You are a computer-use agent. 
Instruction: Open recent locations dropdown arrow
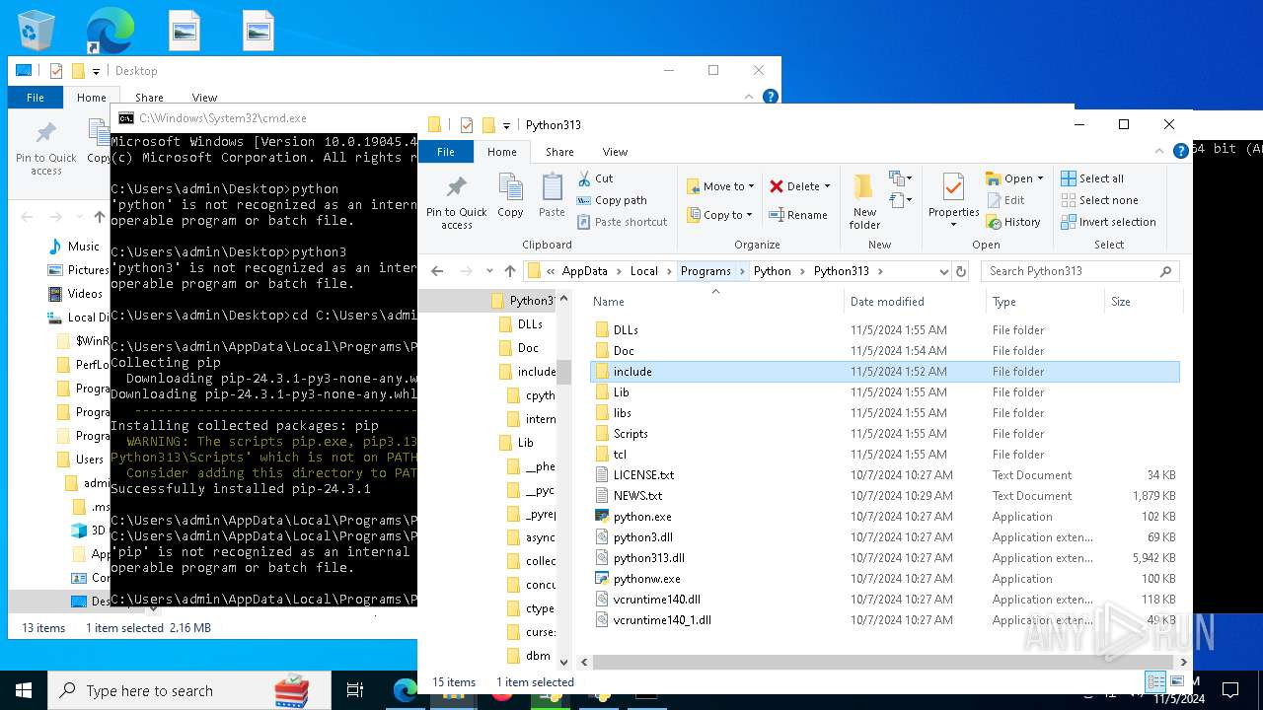pyautogui.click(x=489, y=271)
